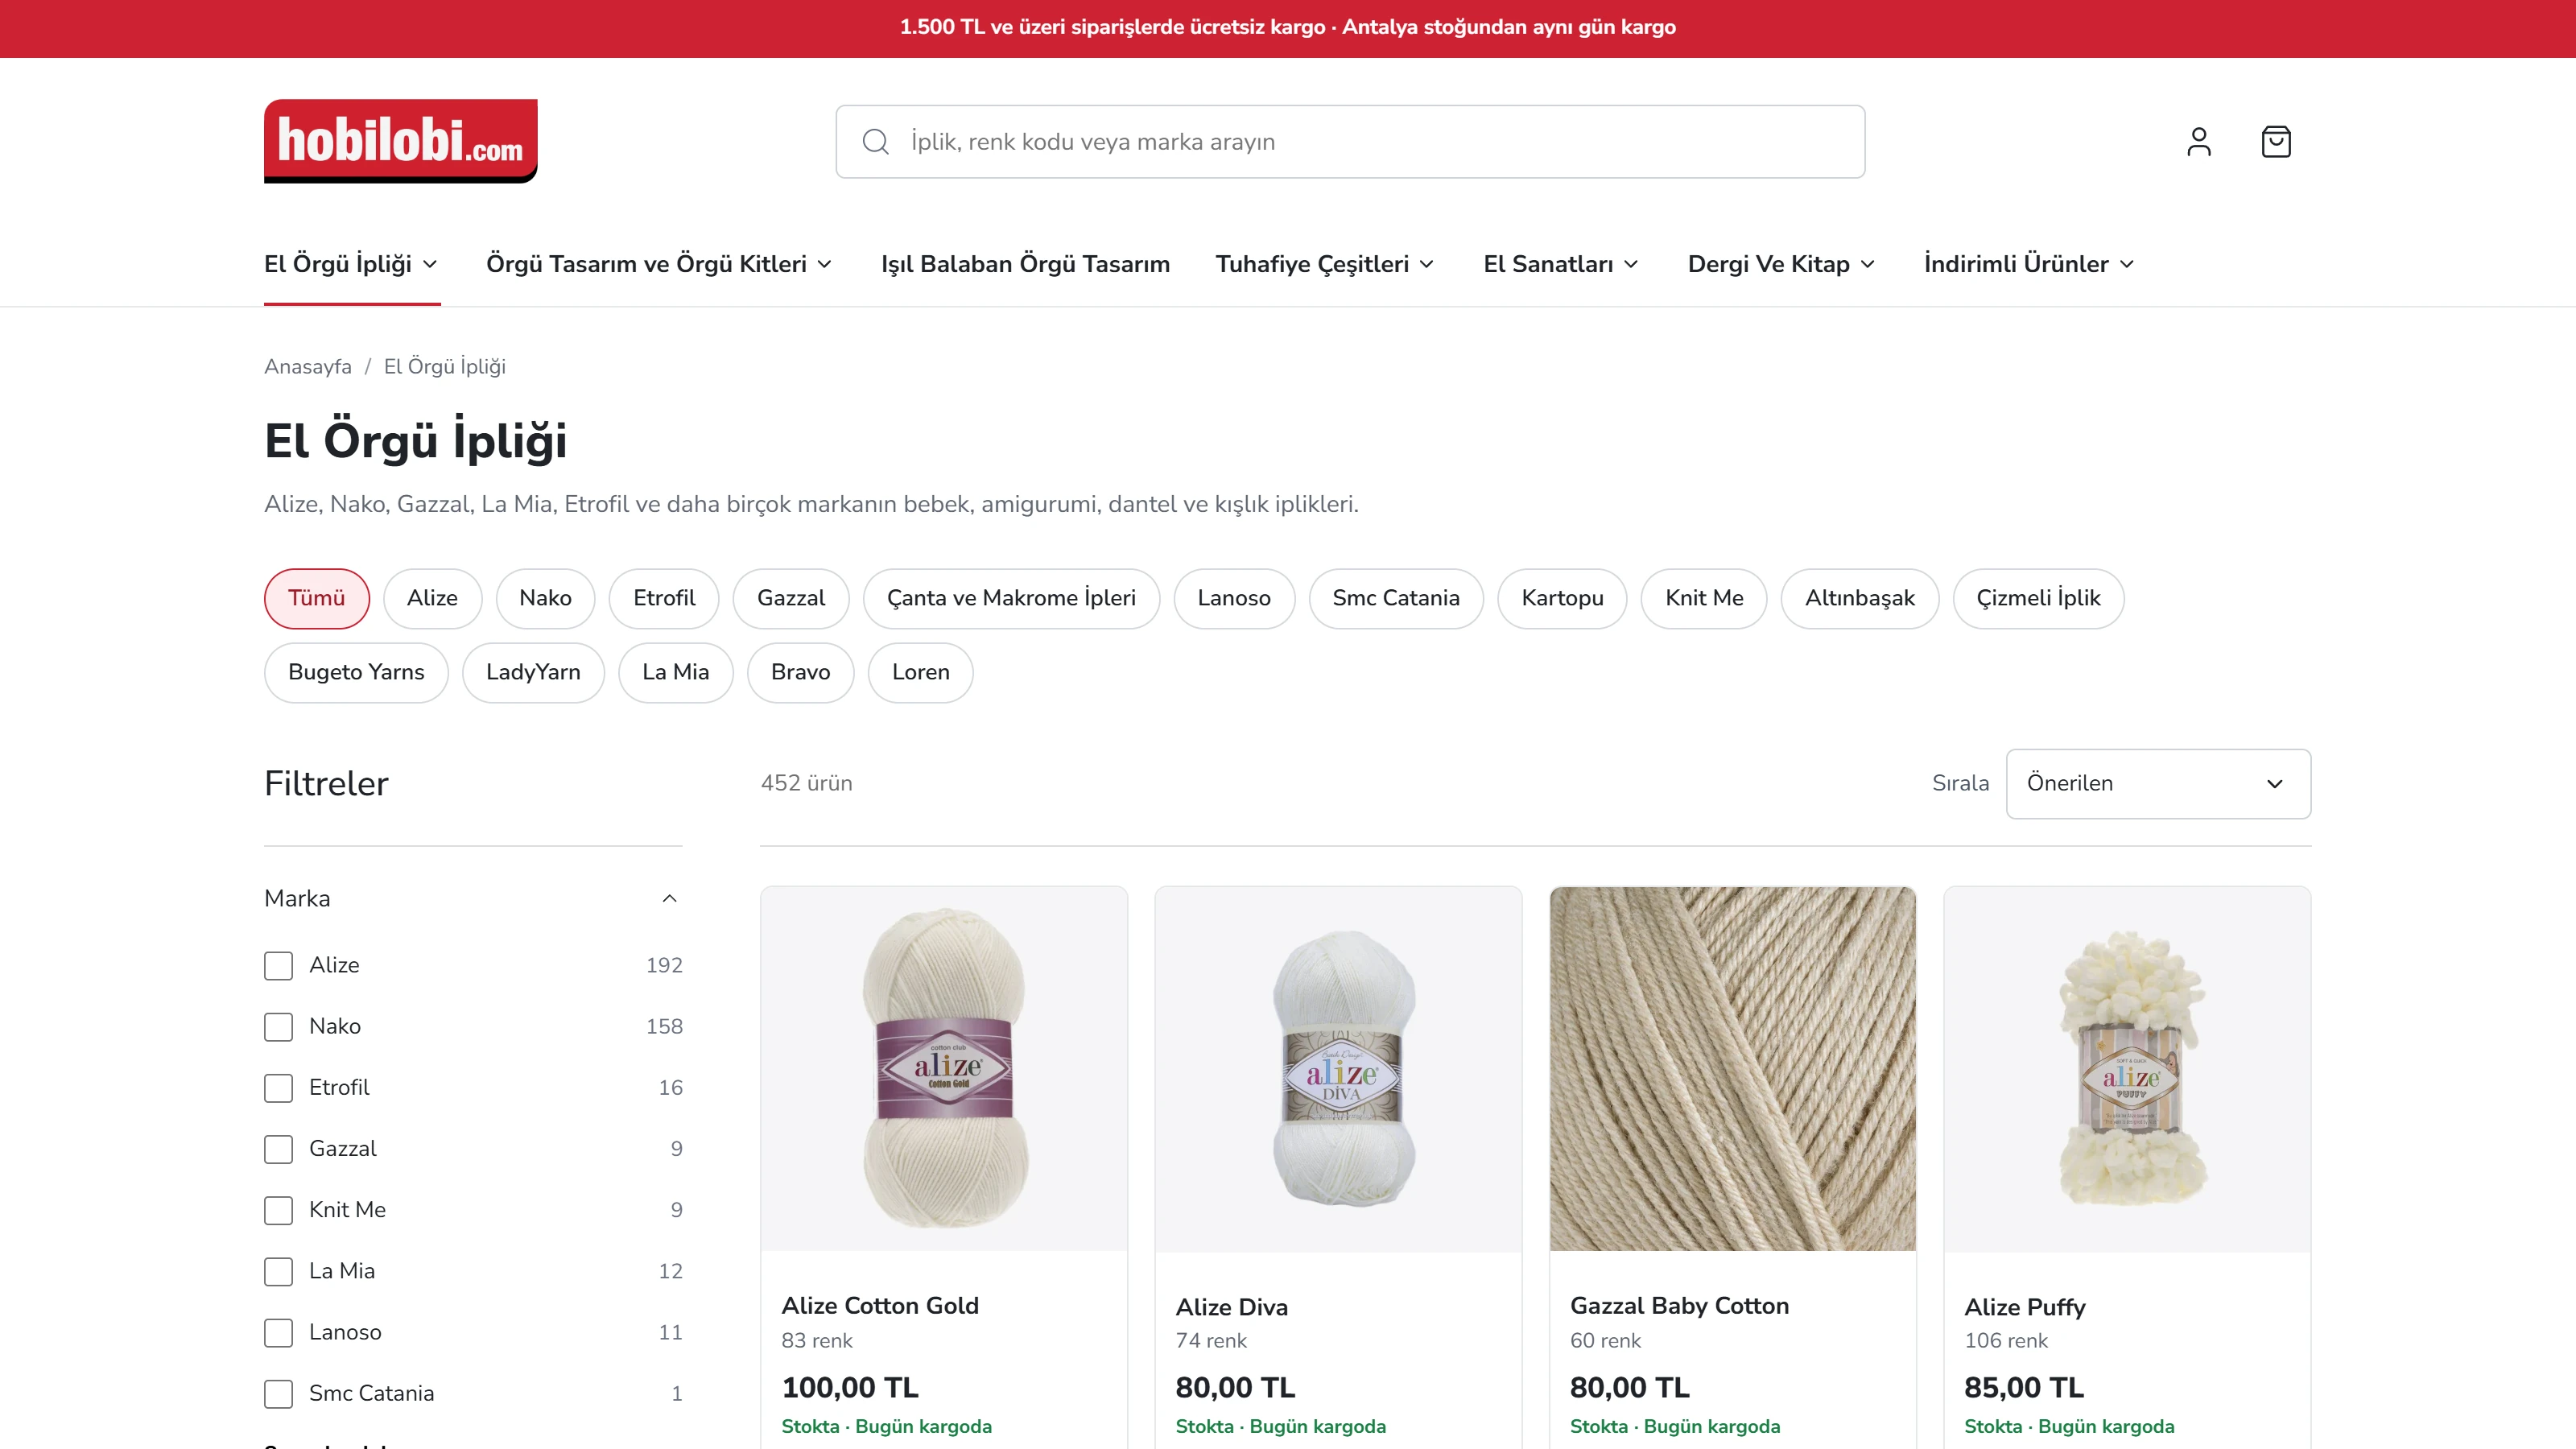Select Çanta ve Makrome İpleri chip
The image size is (2576, 1449).
1011,598
